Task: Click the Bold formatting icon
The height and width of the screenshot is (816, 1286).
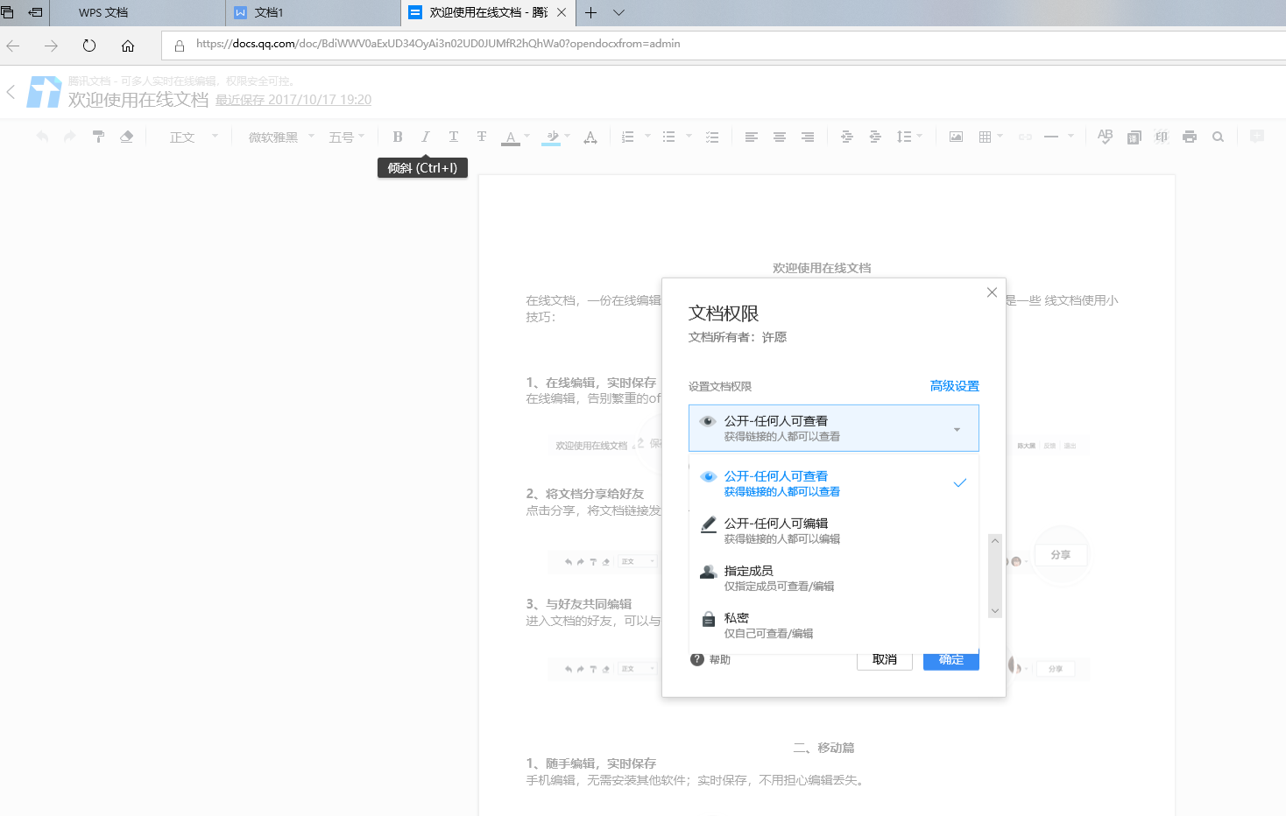Action: pos(398,137)
